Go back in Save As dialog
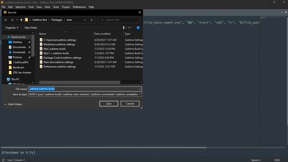Viewport: 288px width, 162px height. tap(6, 20)
